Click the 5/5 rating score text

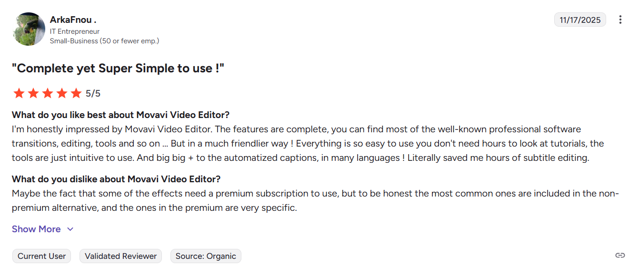pos(93,93)
